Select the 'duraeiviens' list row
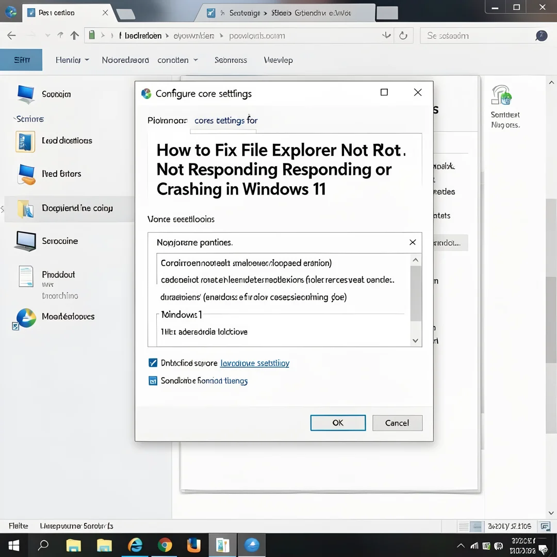The image size is (557, 557). (253, 297)
